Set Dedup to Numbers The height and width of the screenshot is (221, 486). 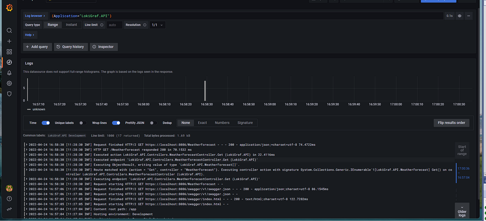pyautogui.click(x=222, y=123)
